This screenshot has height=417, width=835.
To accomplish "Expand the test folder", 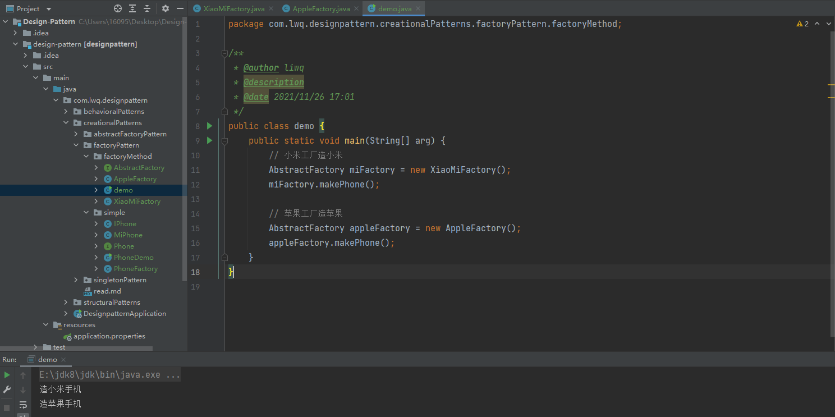I will pyautogui.click(x=36, y=347).
